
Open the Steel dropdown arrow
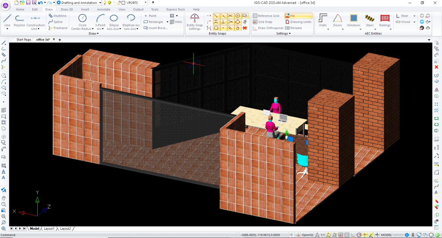[414, 16]
